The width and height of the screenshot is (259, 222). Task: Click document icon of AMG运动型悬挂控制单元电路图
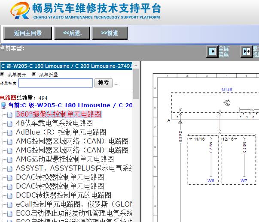[10, 159]
